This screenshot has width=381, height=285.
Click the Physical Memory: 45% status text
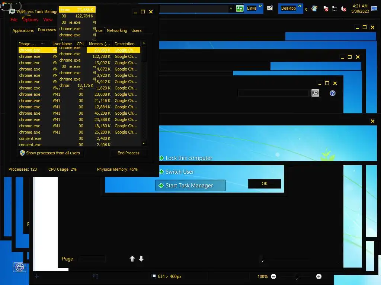(117, 169)
